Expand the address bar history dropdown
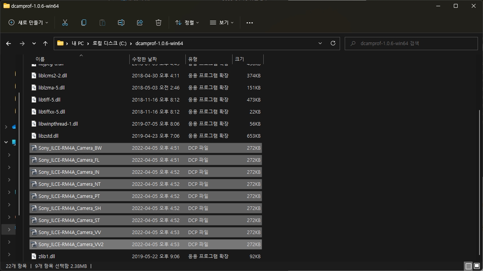Viewport: 483px width, 271px height. (x=320, y=43)
